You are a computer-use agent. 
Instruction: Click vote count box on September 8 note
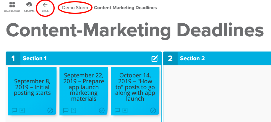(x=22, y=110)
